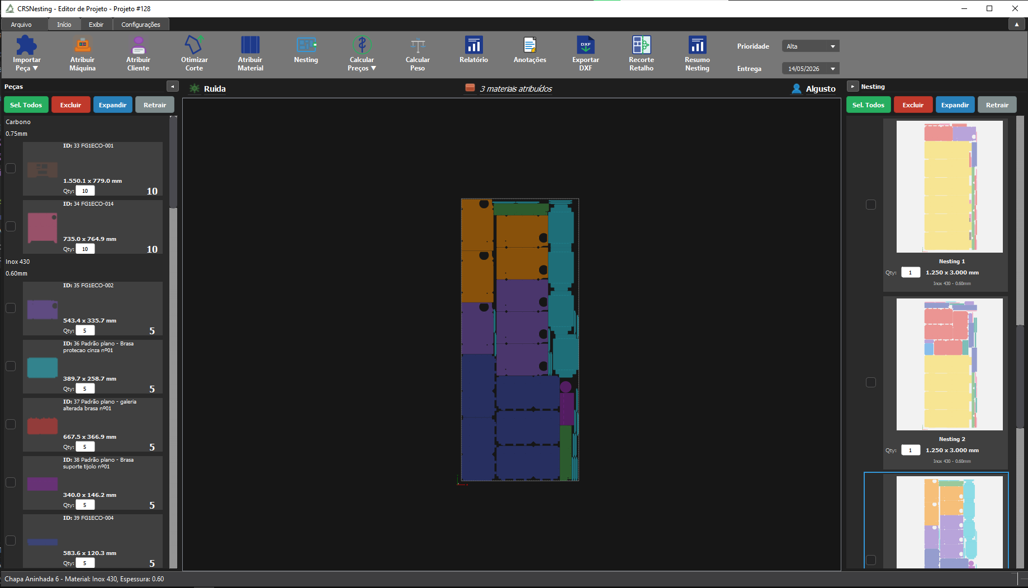Click the Exportar DXF icon
Screen dimensions: 1028x588
[x=585, y=54]
